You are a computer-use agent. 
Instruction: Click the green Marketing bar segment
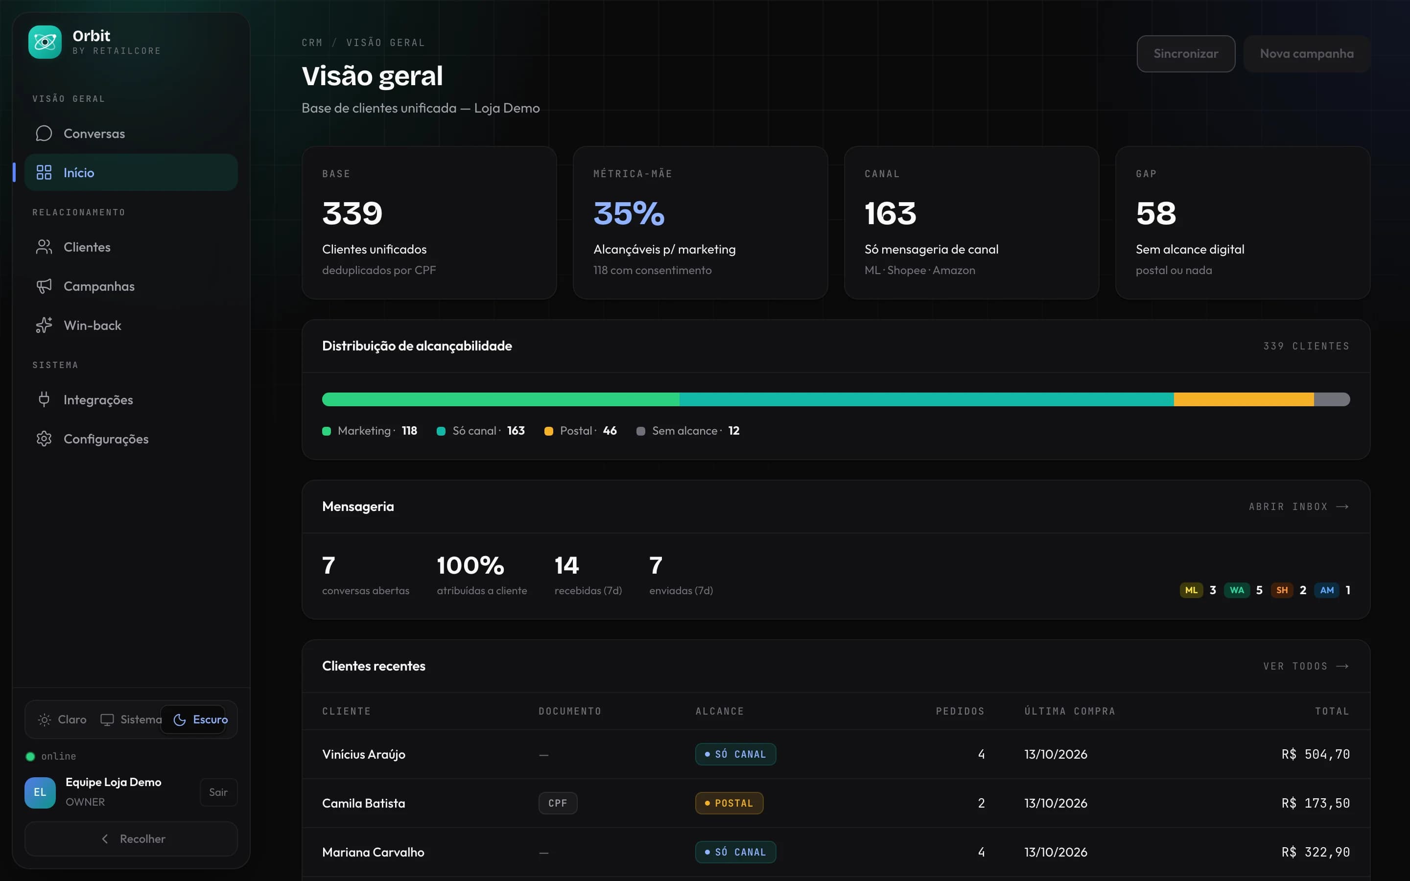500,399
